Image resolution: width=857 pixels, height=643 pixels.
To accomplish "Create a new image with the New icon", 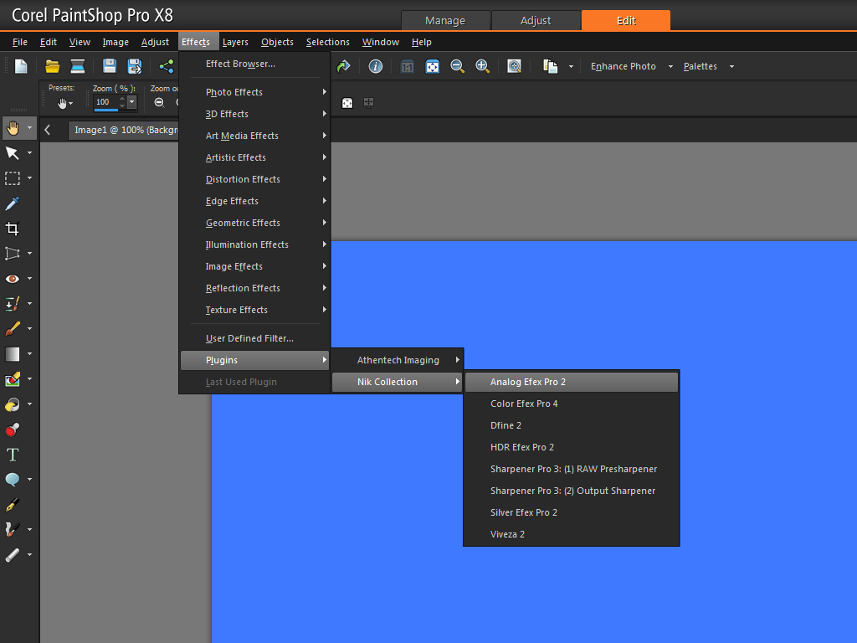I will tap(21, 65).
